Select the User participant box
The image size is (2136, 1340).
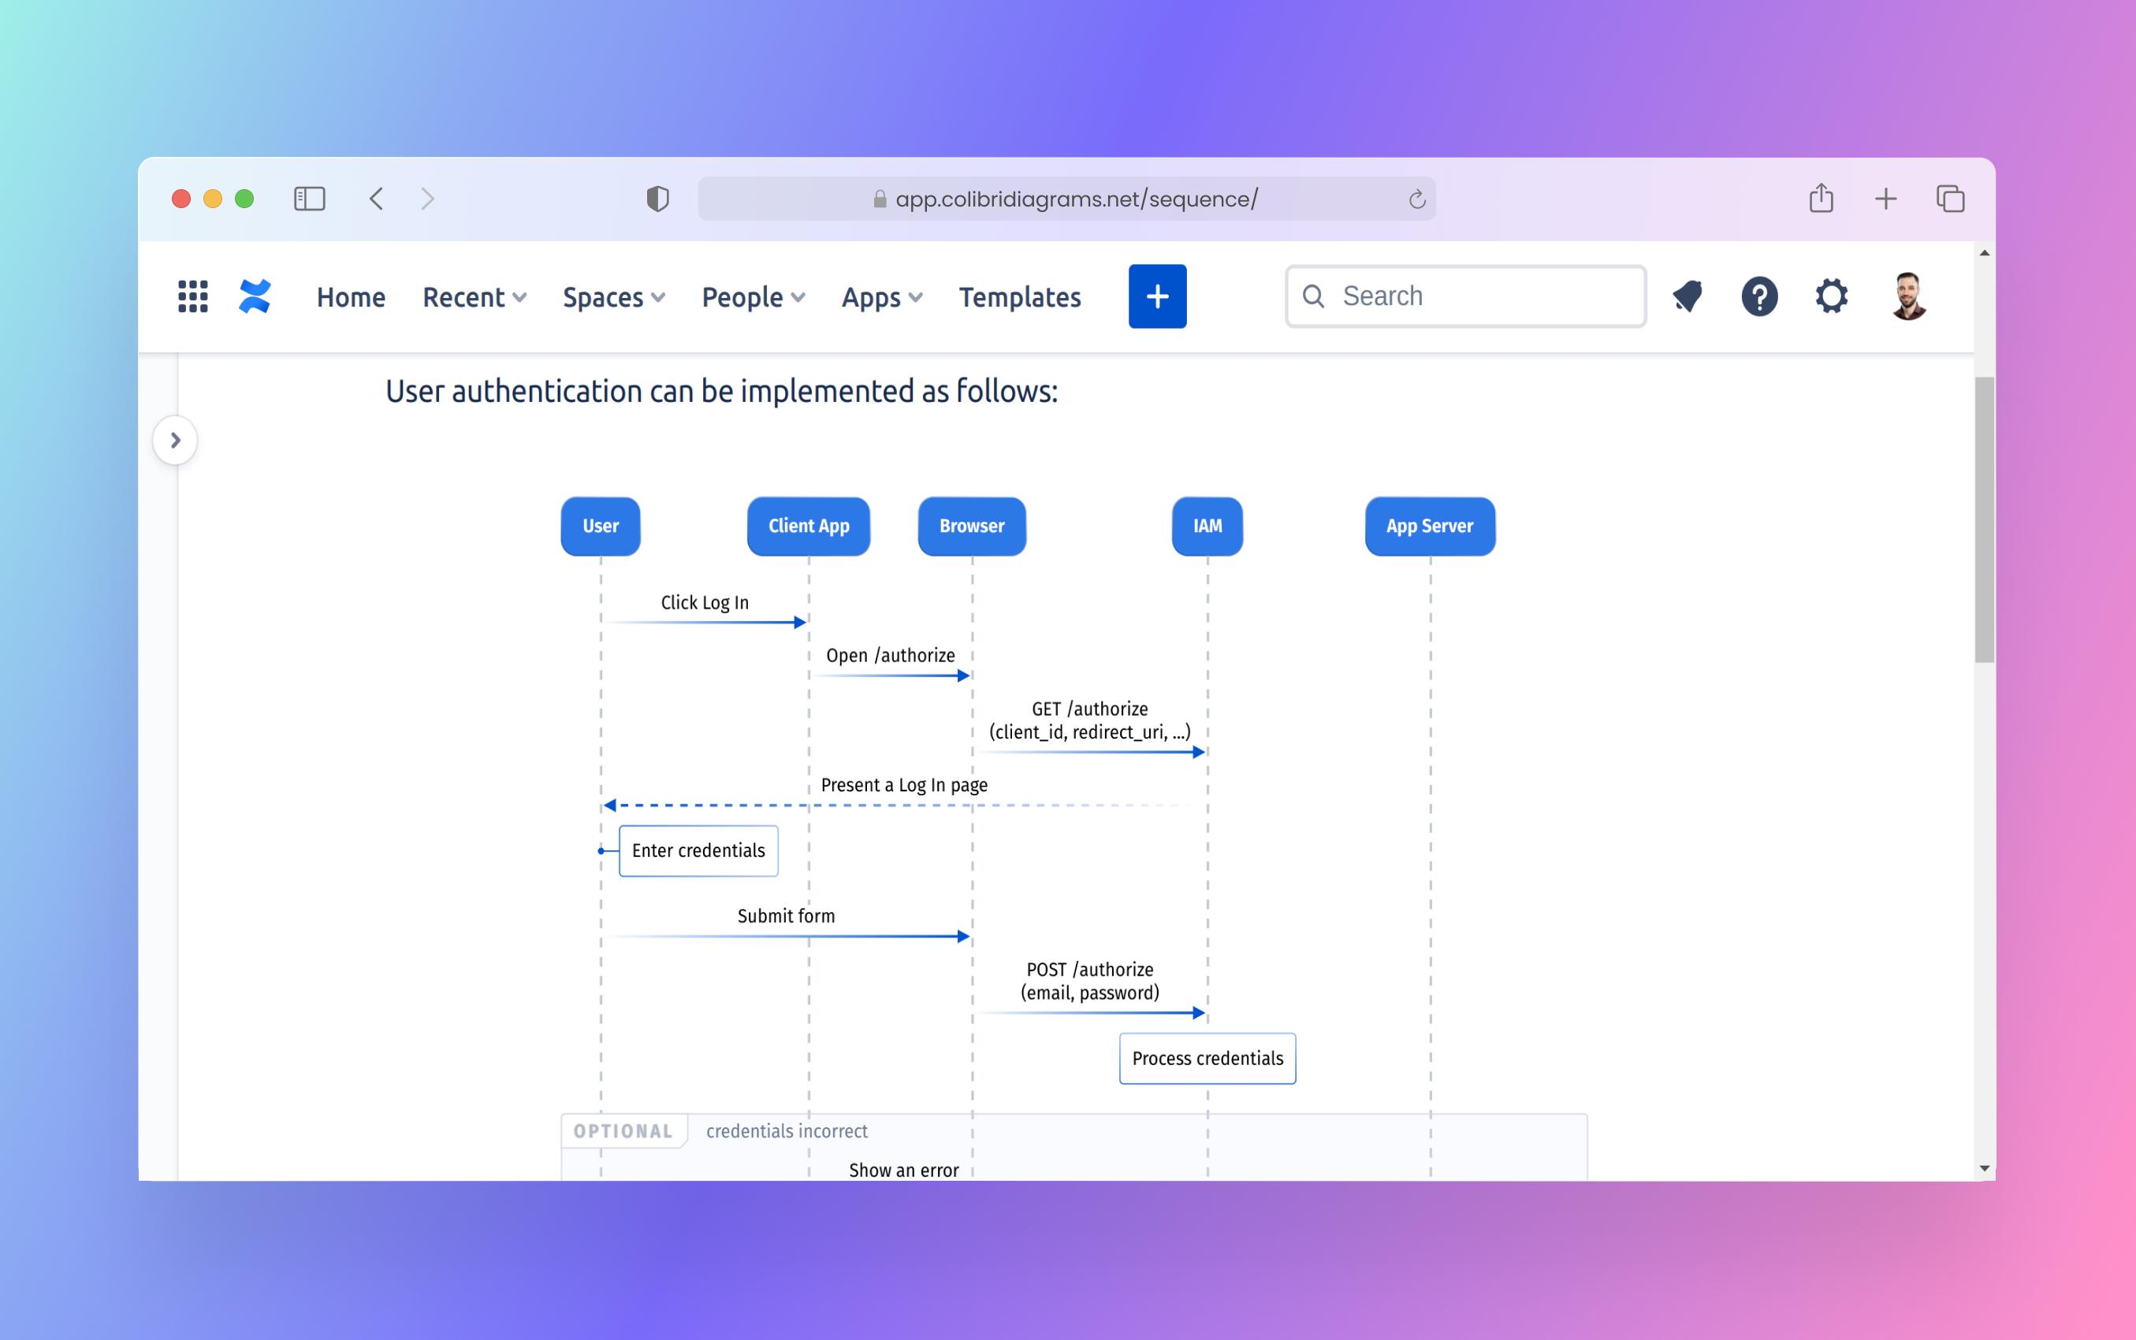click(600, 527)
